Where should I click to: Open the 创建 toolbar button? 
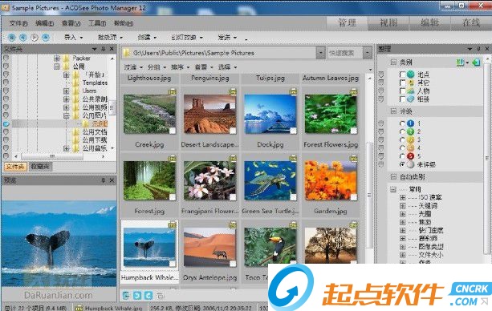147,38
